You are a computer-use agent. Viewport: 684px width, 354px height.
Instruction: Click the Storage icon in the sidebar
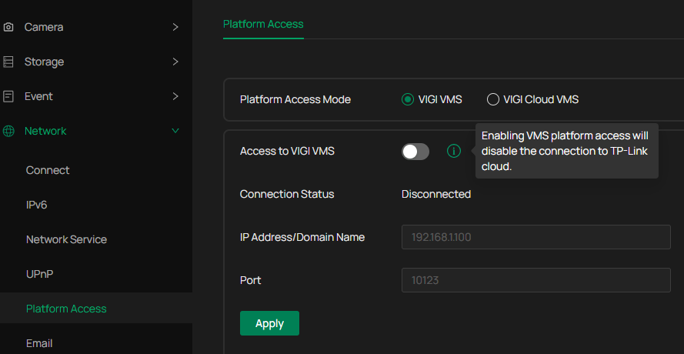[8, 62]
